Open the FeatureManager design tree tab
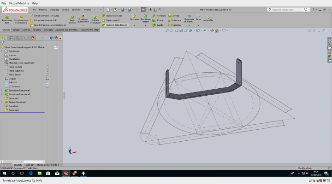 (4, 38)
